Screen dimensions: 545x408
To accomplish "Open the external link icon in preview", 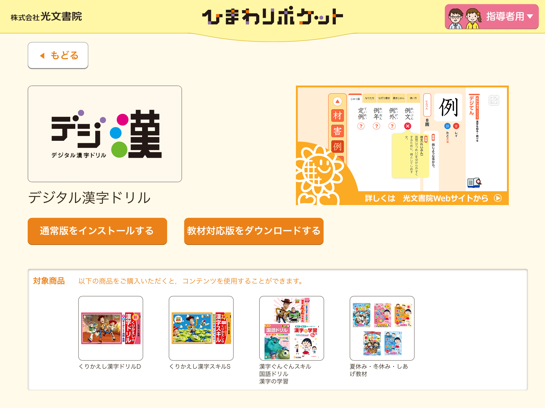I will point(494,100).
